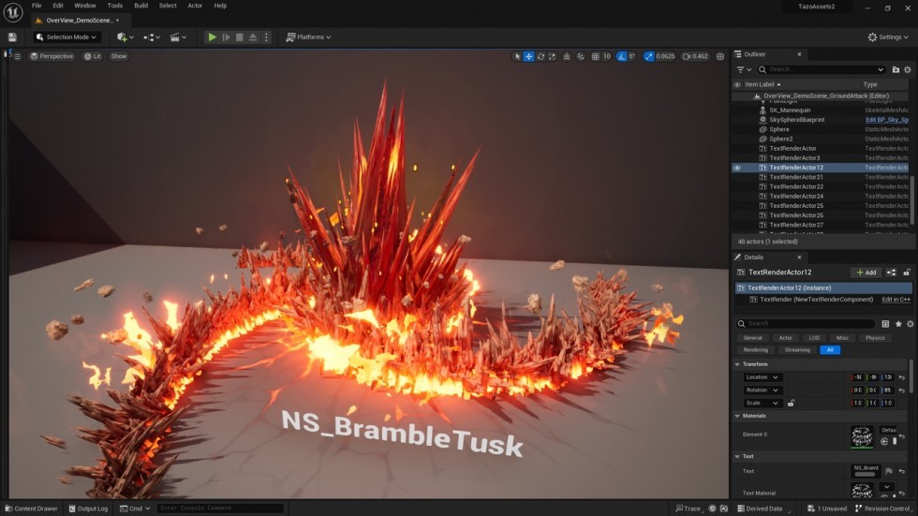Select TextRenderActor21 in the Outliner

coord(796,177)
